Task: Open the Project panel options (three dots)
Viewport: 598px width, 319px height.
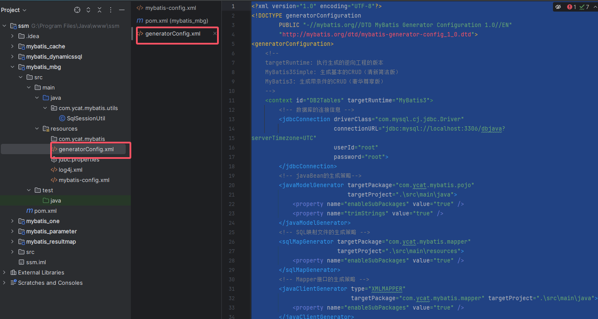Action: (111, 10)
